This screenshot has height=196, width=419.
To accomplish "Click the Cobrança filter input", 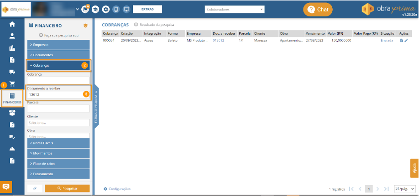I will pos(58,81).
